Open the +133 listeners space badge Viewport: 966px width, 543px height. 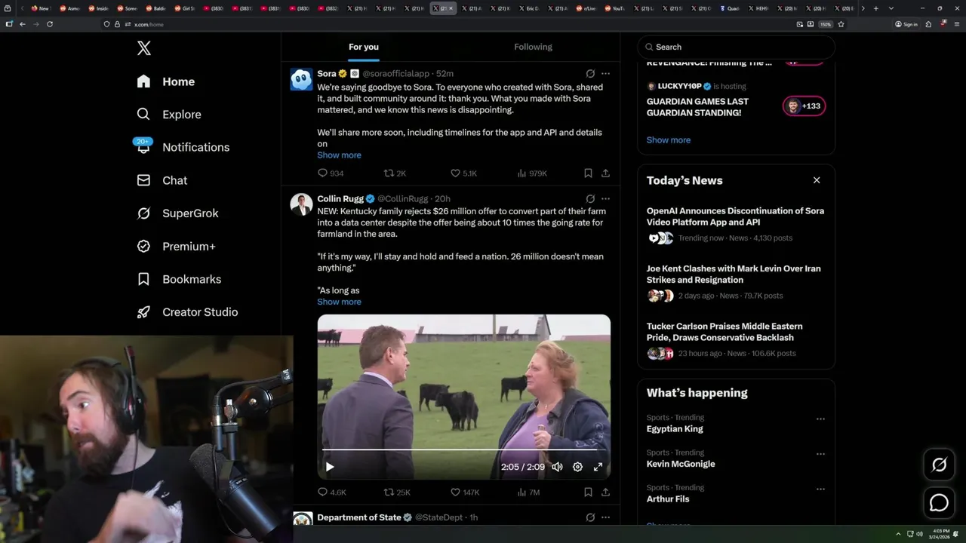click(x=804, y=106)
